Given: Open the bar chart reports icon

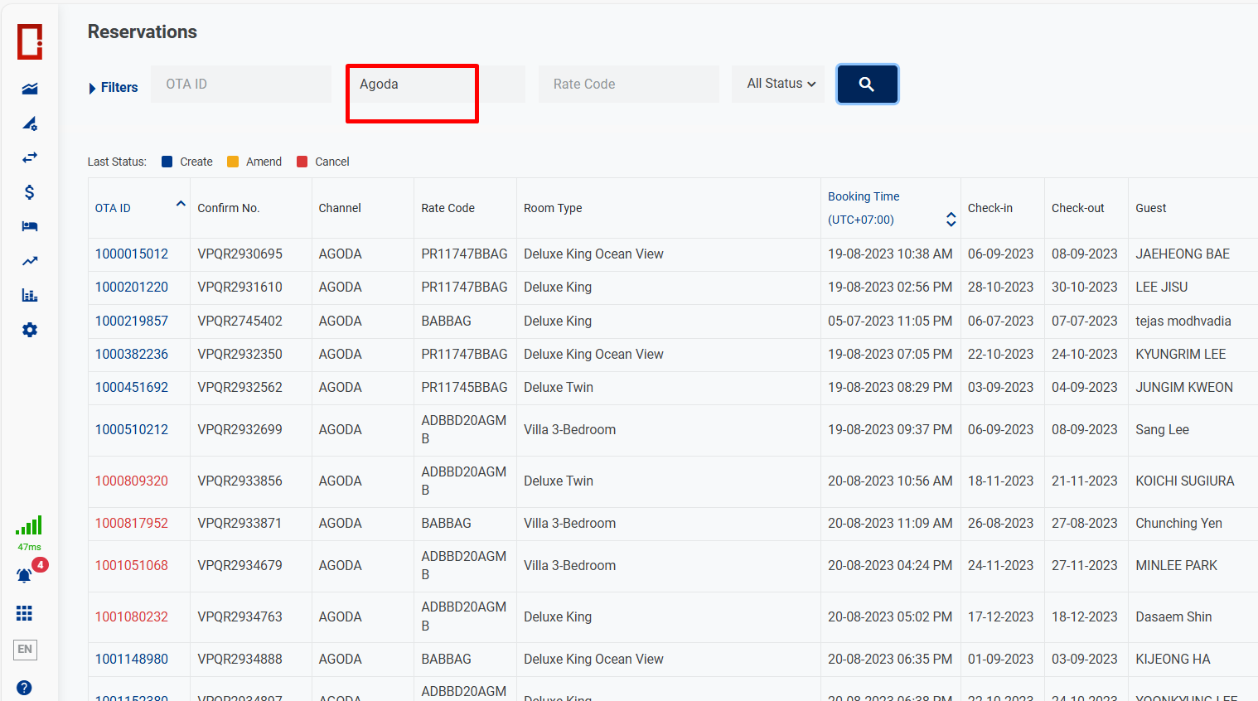Looking at the screenshot, I should click(x=30, y=295).
